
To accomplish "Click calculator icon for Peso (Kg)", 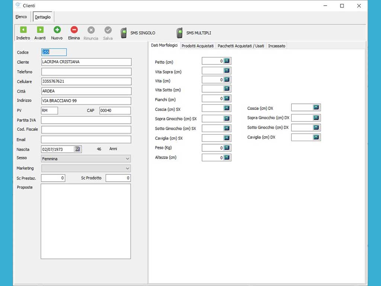I will tap(227, 148).
